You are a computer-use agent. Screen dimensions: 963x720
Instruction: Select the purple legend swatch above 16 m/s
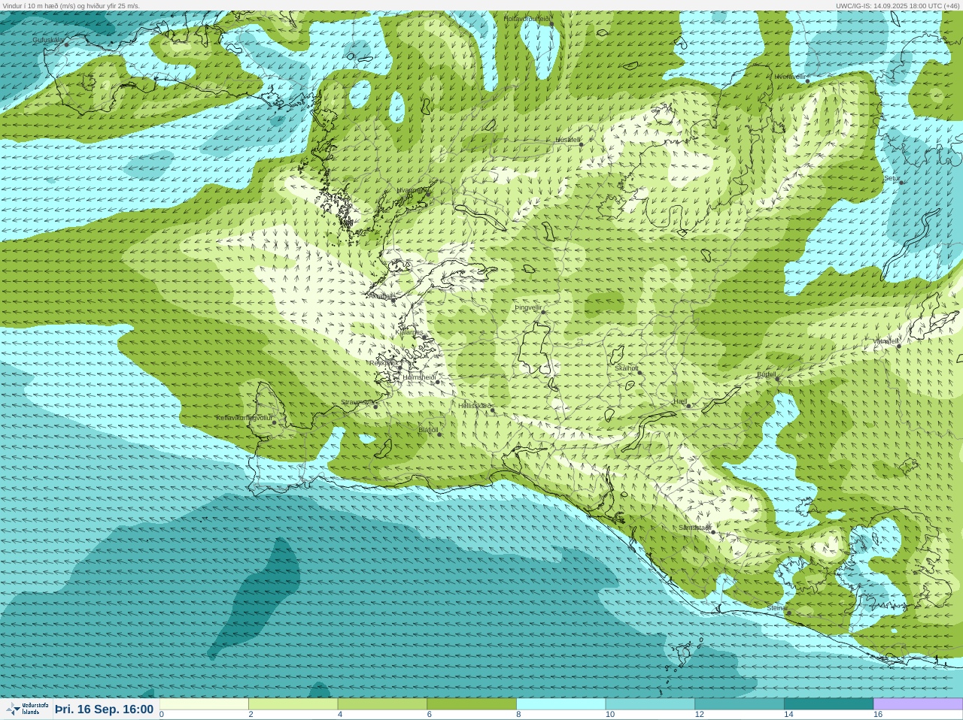[x=918, y=704]
